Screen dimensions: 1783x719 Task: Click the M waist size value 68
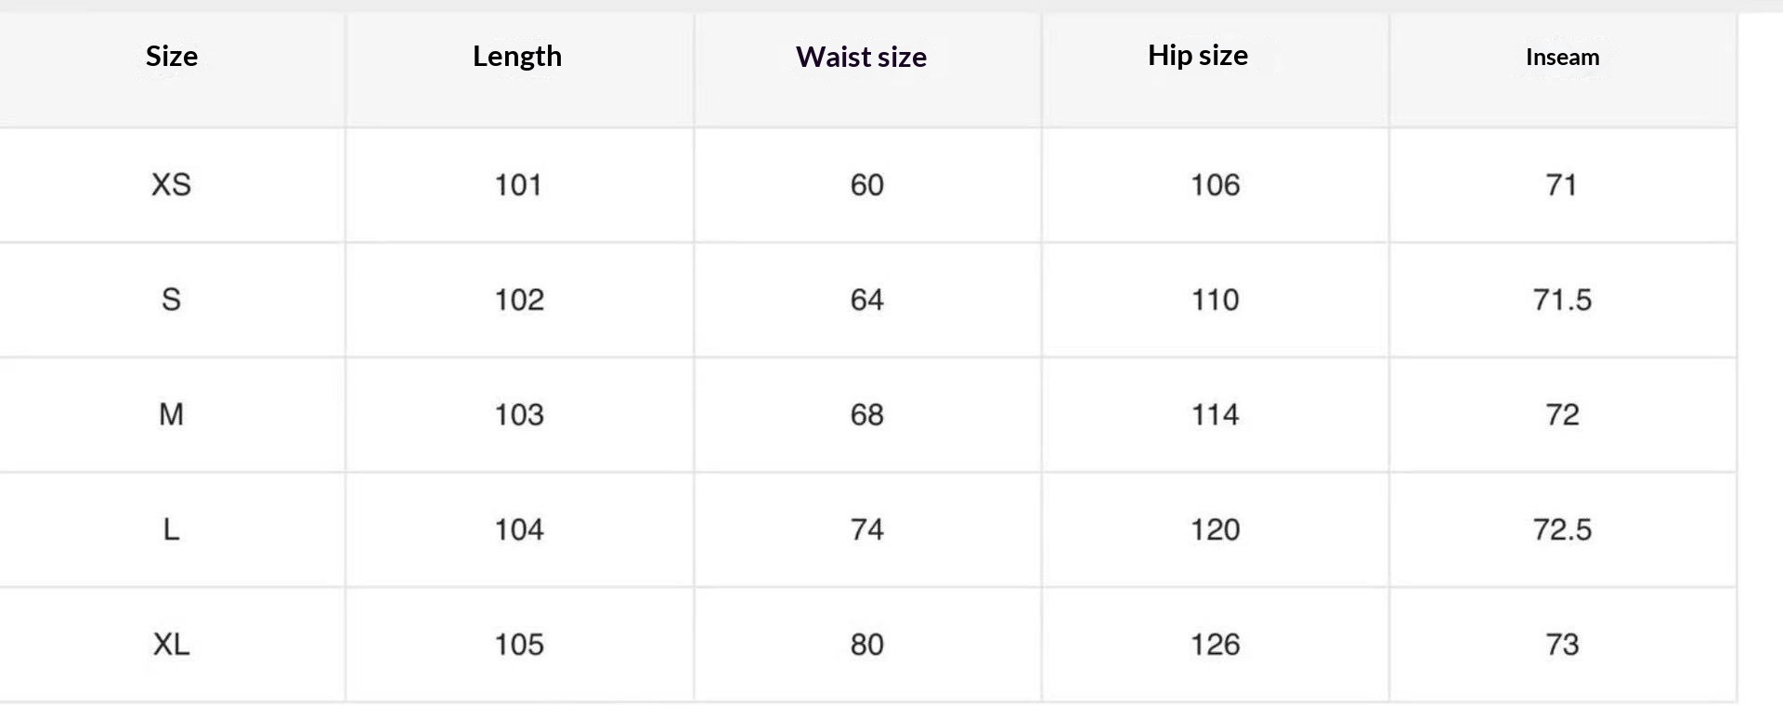pos(867,414)
